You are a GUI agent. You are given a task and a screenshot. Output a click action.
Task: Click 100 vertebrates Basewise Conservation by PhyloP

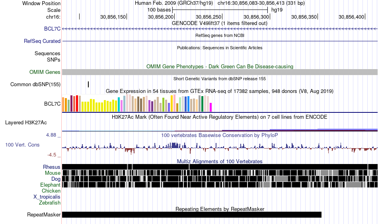(x=220, y=135)
